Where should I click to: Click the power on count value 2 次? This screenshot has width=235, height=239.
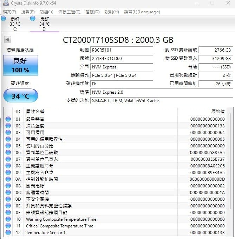(x=216, y=75)
